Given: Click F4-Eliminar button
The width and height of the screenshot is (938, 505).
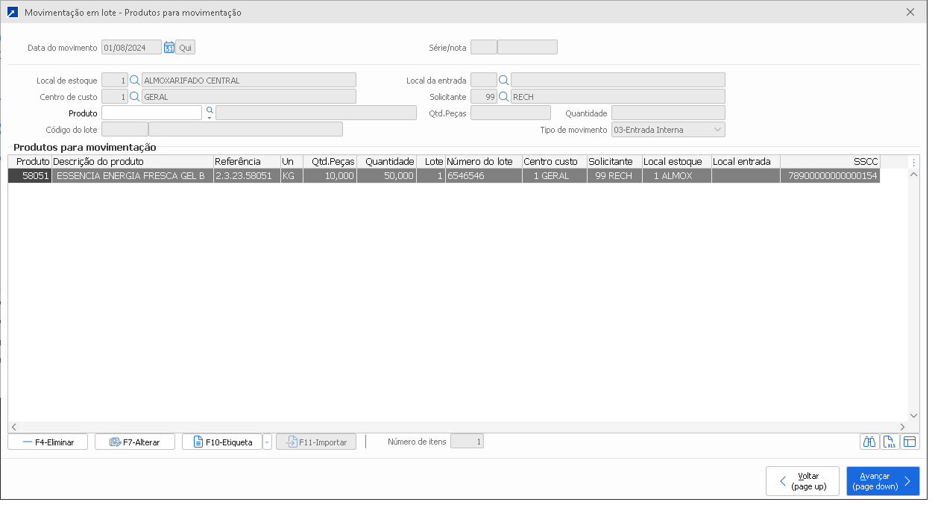Looking at the screenshot, I should (x=48, y=442).
